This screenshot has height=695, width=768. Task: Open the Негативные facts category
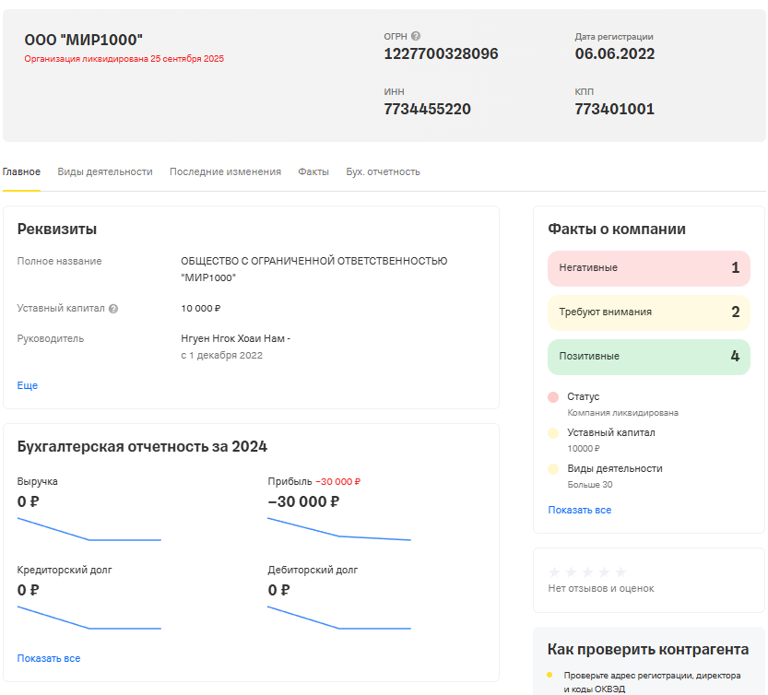[x=648, y=268]
